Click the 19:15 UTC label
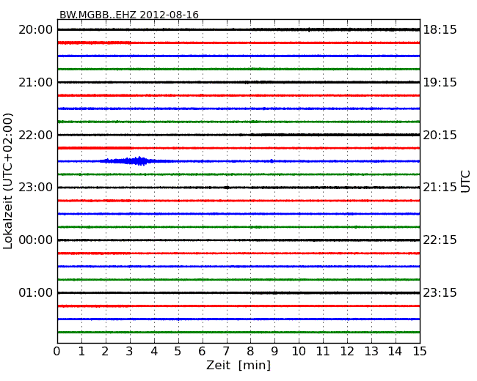Image resolution: width=477 pixels, height=381 pixels. [x=440, y=82]
